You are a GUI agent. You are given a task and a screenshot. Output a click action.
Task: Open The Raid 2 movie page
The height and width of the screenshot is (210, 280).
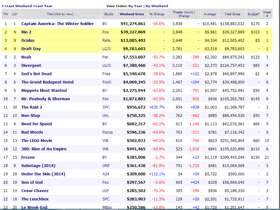click(x=32, y=107)
